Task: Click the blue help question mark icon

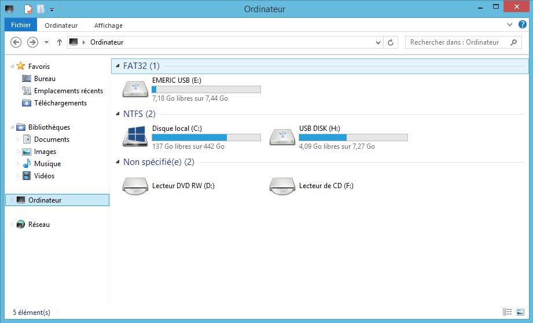Action: click(522, 25)
